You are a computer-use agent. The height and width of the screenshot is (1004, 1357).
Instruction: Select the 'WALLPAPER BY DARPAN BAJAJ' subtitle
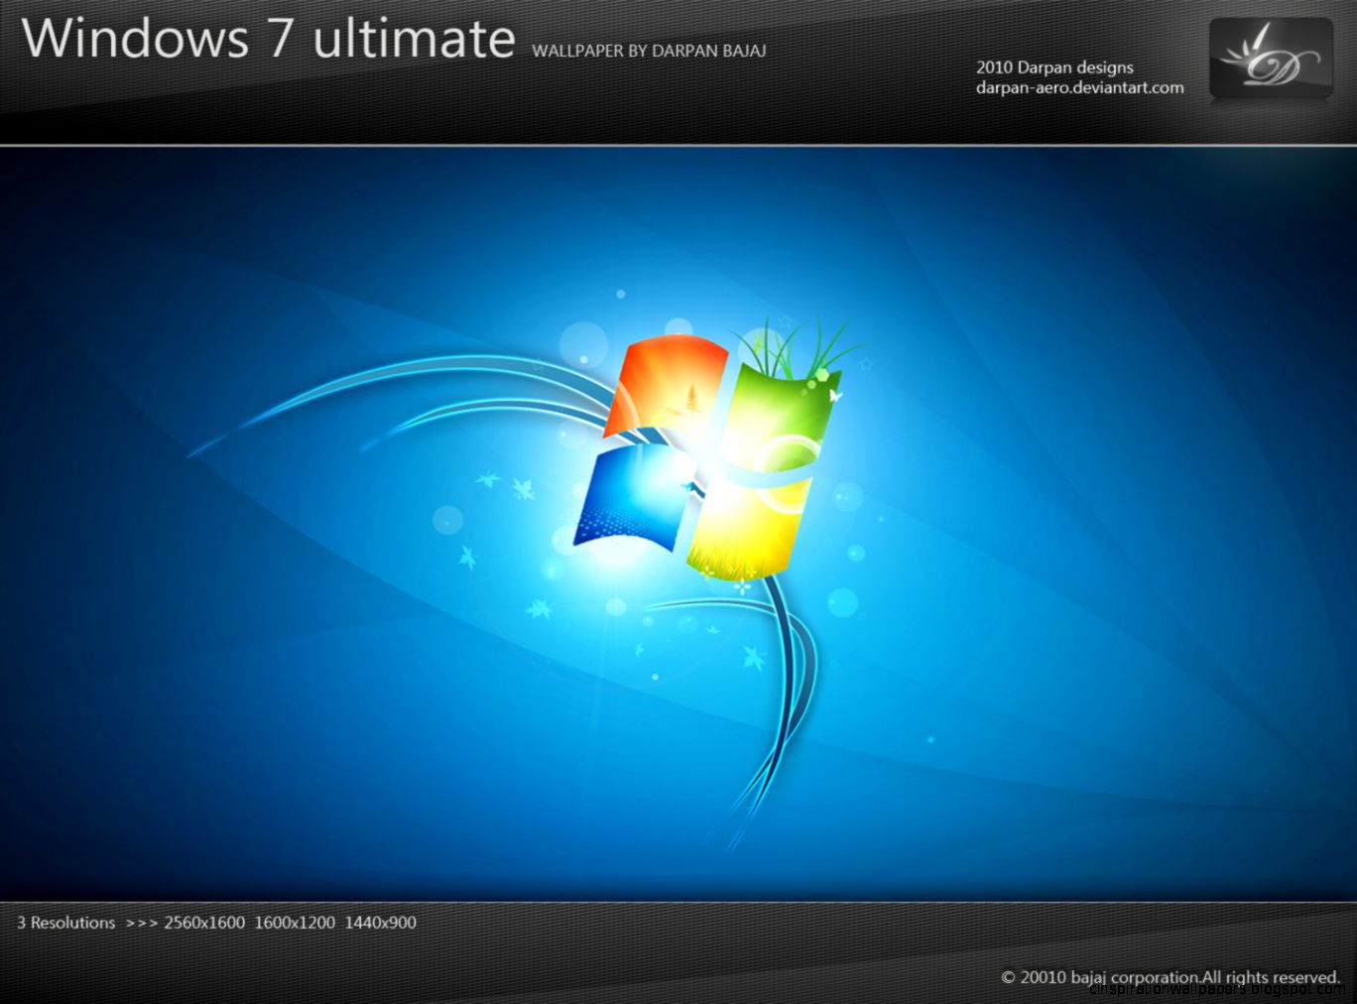(649, 50)
